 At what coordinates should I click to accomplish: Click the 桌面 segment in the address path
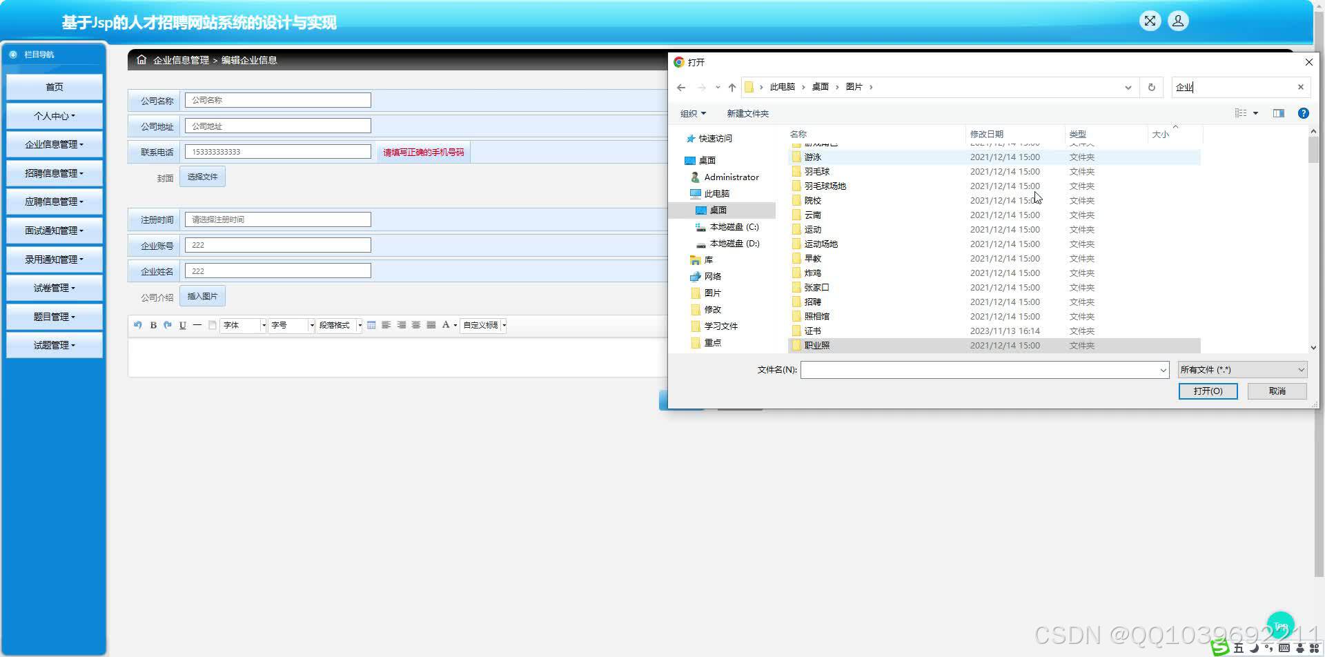tap(820, 87)
